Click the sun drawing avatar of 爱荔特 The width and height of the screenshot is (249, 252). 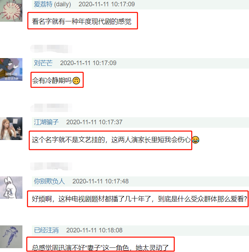[x=11, y=11]
